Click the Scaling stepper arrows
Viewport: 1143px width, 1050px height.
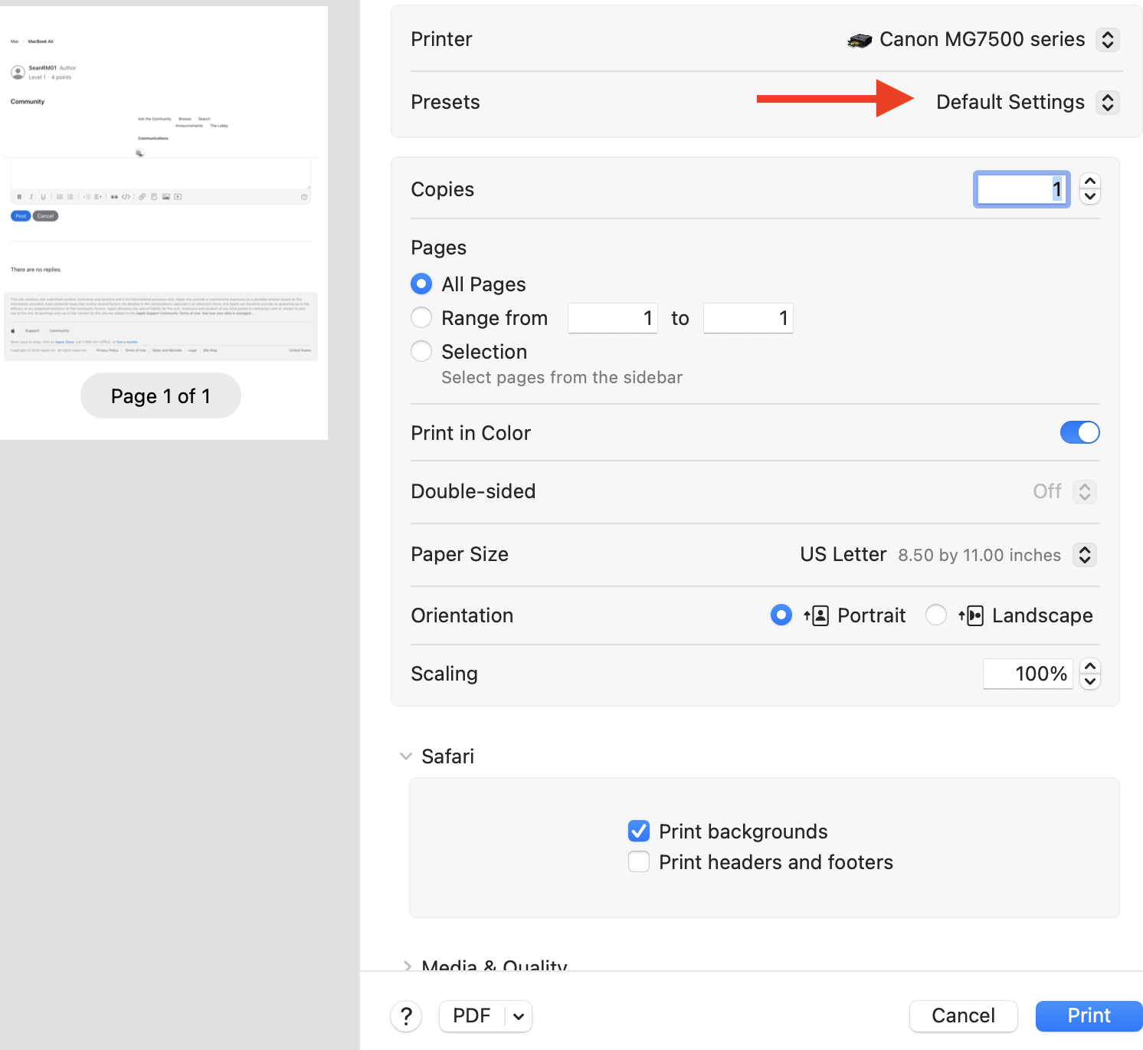(1091, 674)
